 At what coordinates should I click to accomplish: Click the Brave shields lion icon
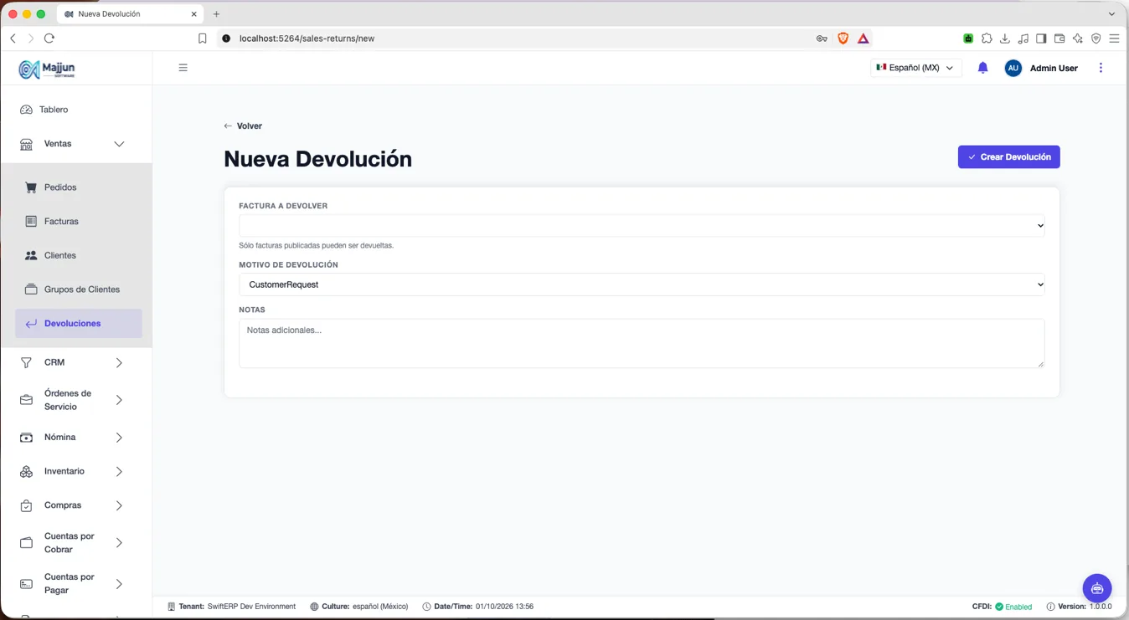[x=843, y=38]
